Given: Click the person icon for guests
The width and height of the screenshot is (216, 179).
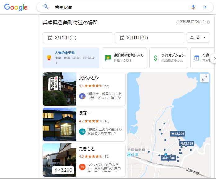Looking at the screenshot, I should pyautogui.click(x=192, y=37).
